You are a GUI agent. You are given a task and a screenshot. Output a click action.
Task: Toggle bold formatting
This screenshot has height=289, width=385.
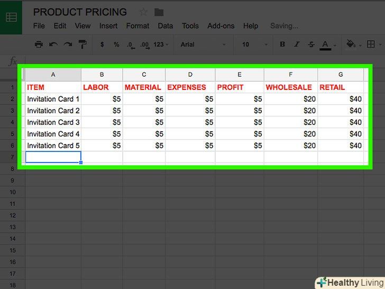point(282,44)
